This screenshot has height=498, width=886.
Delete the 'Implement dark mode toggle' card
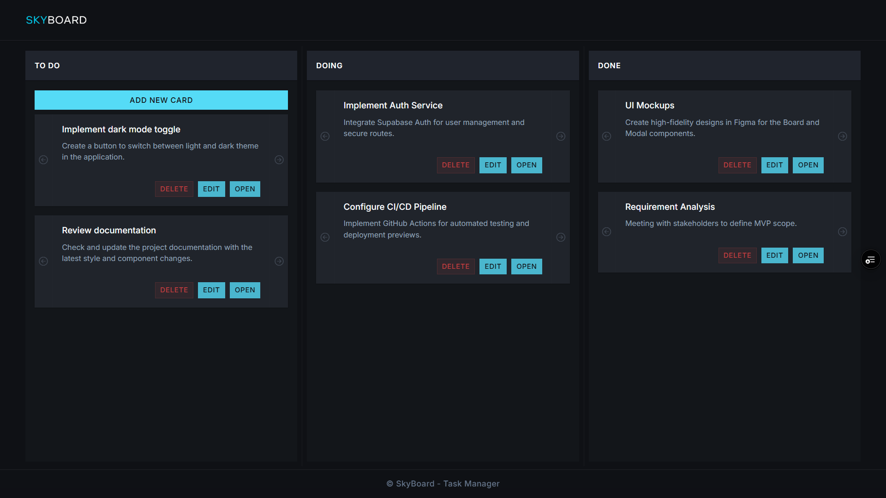tap(174, 189)
